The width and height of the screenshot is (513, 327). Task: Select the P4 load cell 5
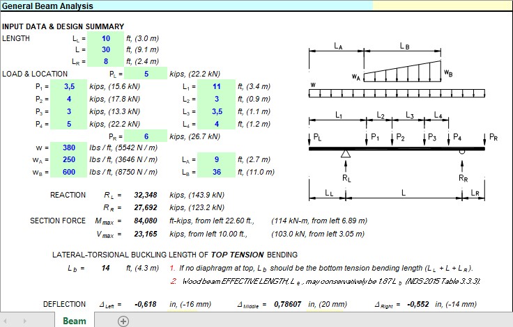pyautogui.click(x=69, y=124)
